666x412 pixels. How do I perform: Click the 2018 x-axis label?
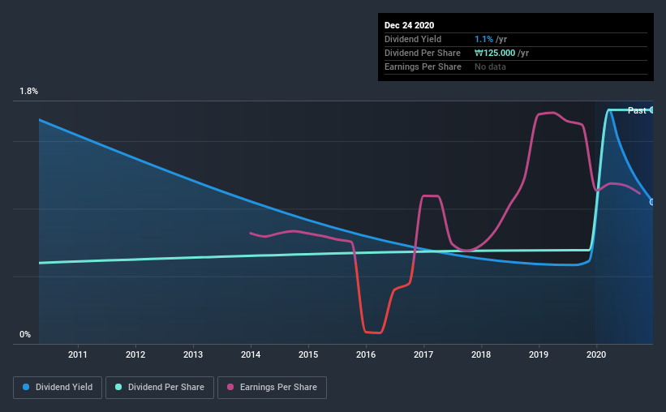pyautogui.click(x=481, y=354)
